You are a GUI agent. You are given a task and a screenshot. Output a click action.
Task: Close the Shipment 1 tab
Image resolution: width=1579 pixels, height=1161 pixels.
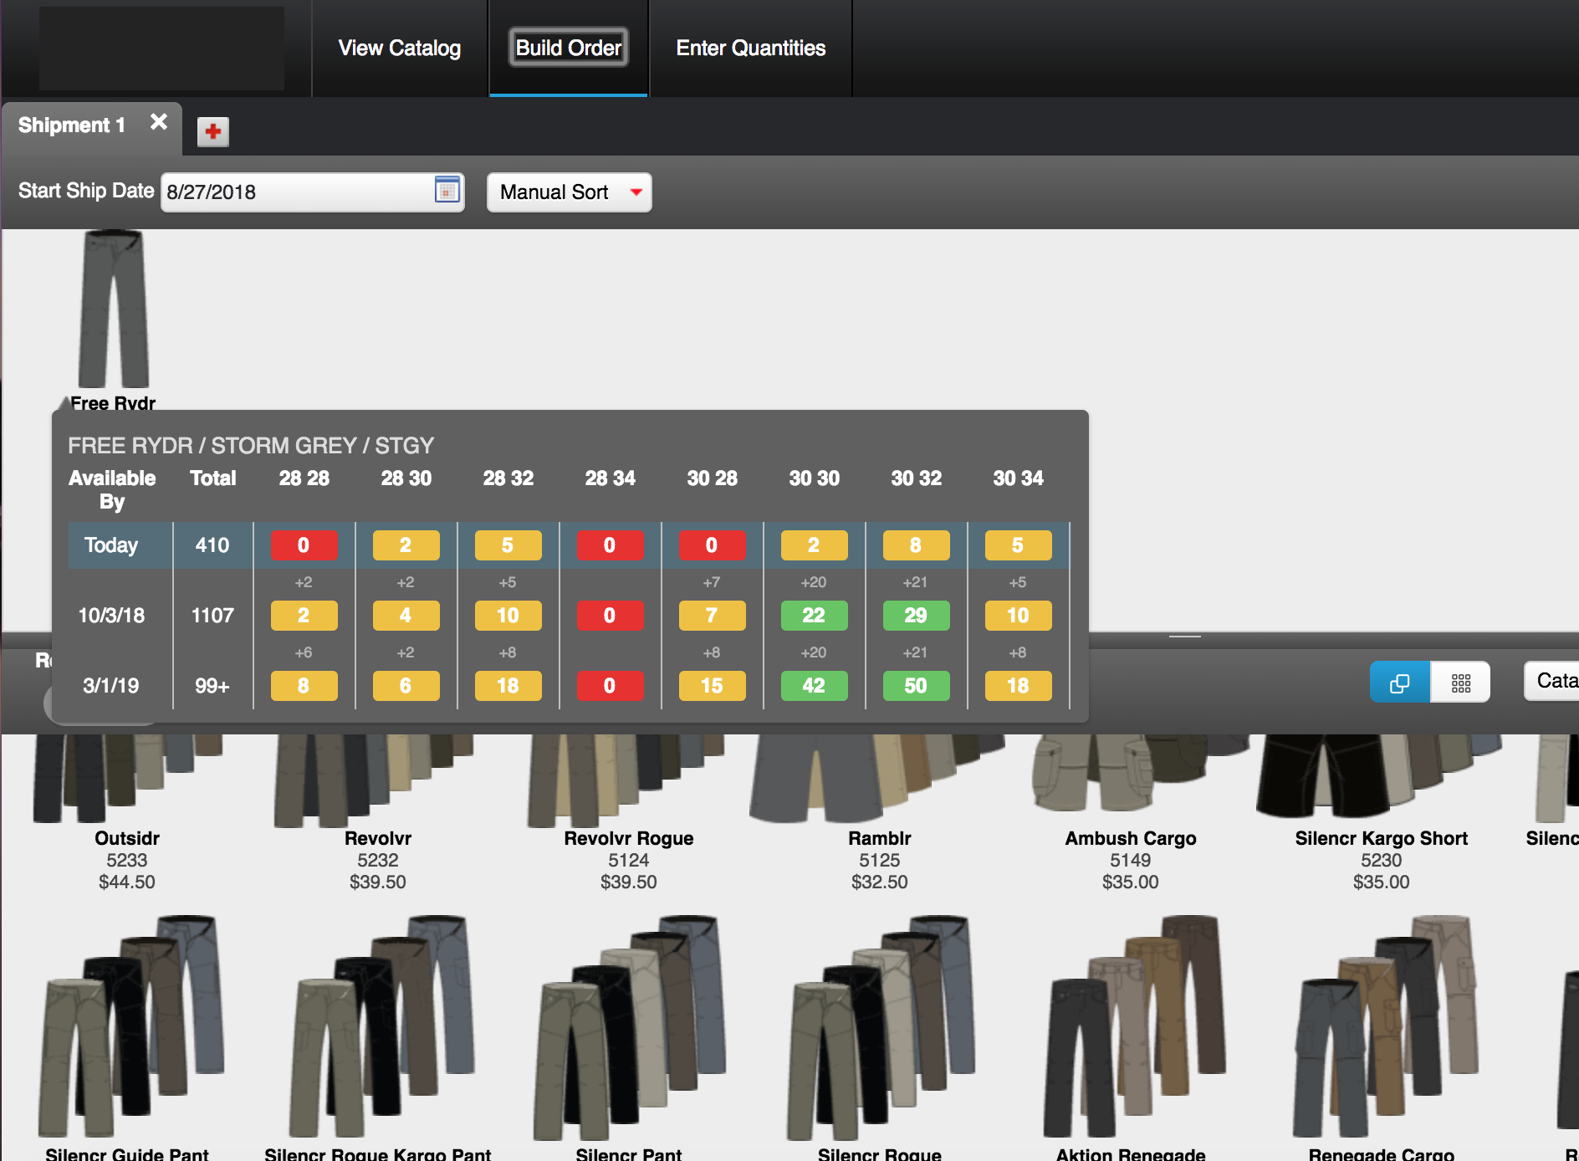click(x=158, y=123)
